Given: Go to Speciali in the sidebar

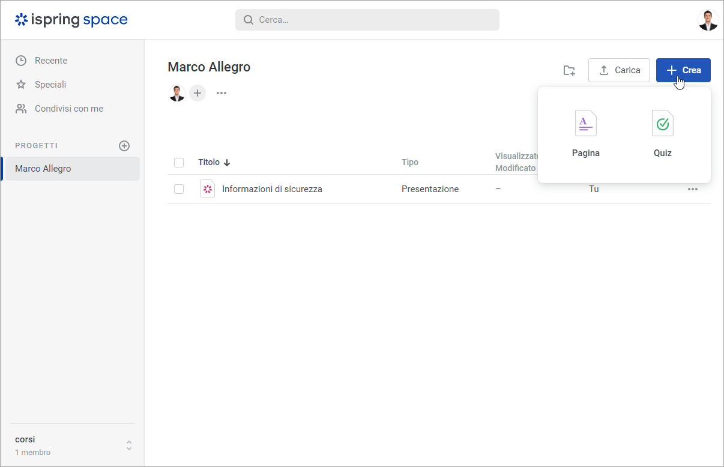Looking at the screenshot, I should point(50,85).
